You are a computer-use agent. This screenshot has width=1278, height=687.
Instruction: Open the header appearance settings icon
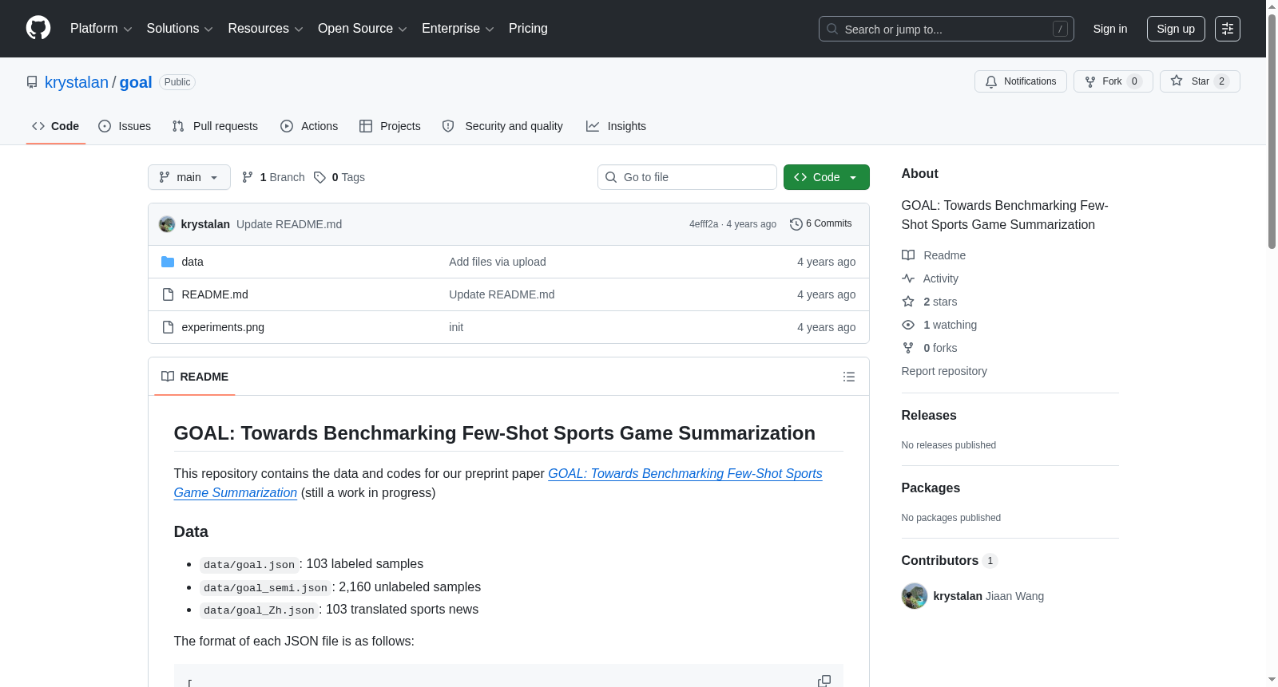click(1228, 29)
